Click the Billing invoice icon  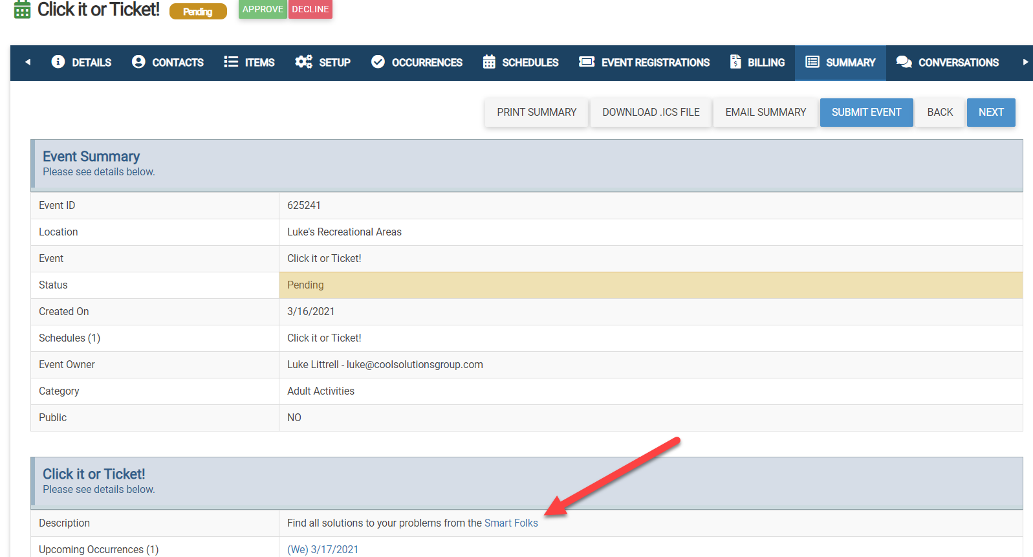coord(735,62)
